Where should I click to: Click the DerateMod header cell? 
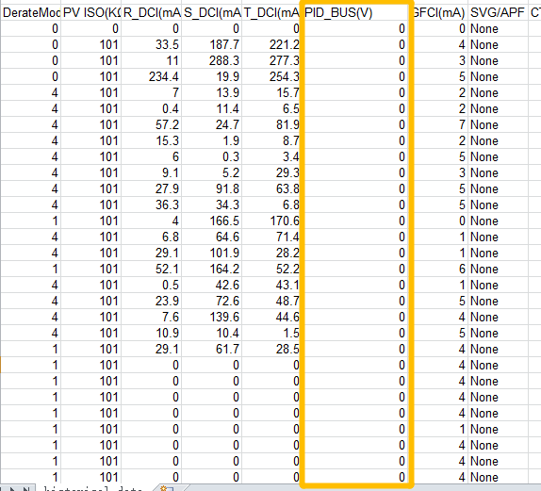(31, 13)
